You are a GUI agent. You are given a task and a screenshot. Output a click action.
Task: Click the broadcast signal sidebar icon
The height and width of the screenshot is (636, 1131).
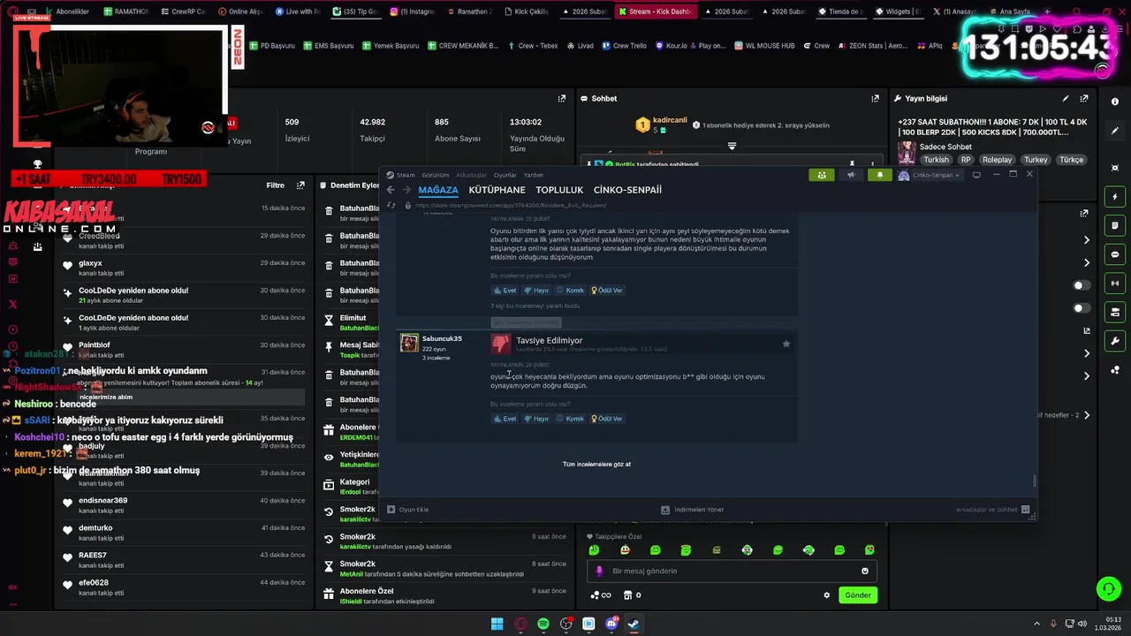1115,284
